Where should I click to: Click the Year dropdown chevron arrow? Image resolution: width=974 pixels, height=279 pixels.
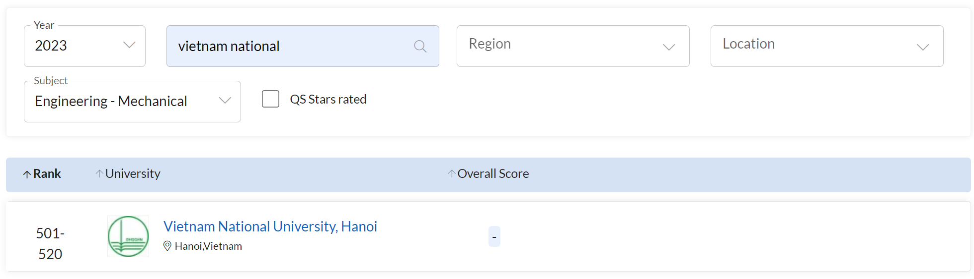129,45
